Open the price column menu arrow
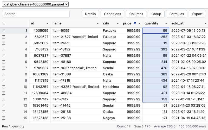208x130 pixels. (x=139, y=23)
